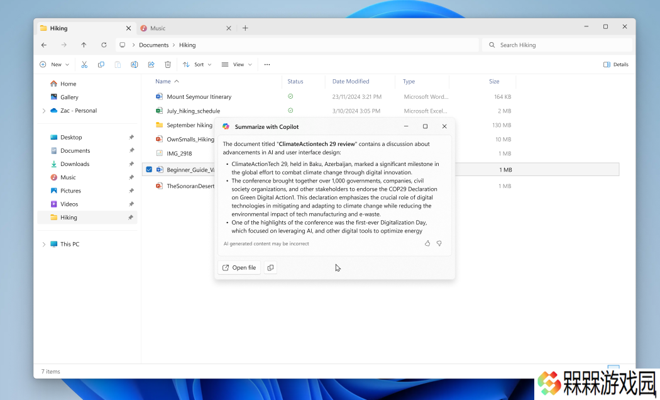Open the View dropdown menu

(236, 64)
